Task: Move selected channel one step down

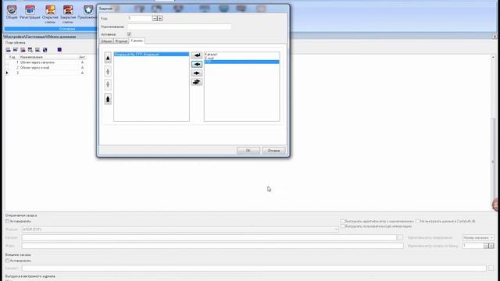Action: pyautogui.click(x=108, y=85)
